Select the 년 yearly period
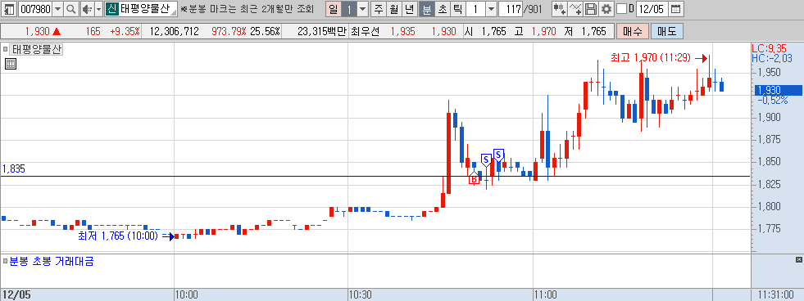Screen dimensions: 804x301 click(409, 9)
